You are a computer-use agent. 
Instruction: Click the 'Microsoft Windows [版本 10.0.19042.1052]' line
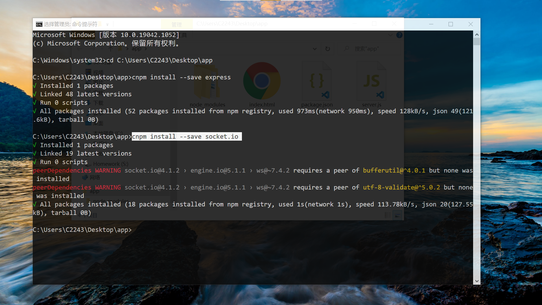(x=106, y=35)
